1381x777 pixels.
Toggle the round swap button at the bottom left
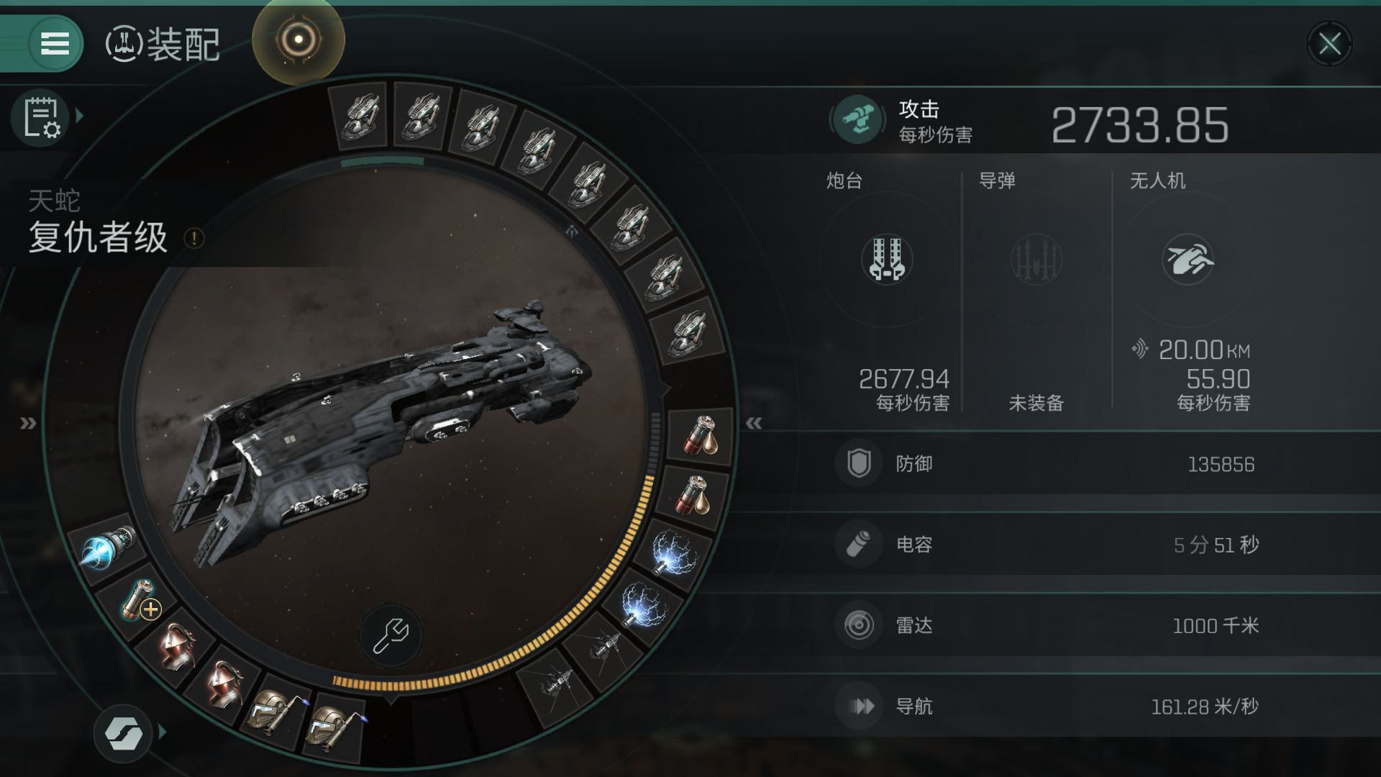pos(123,733)
